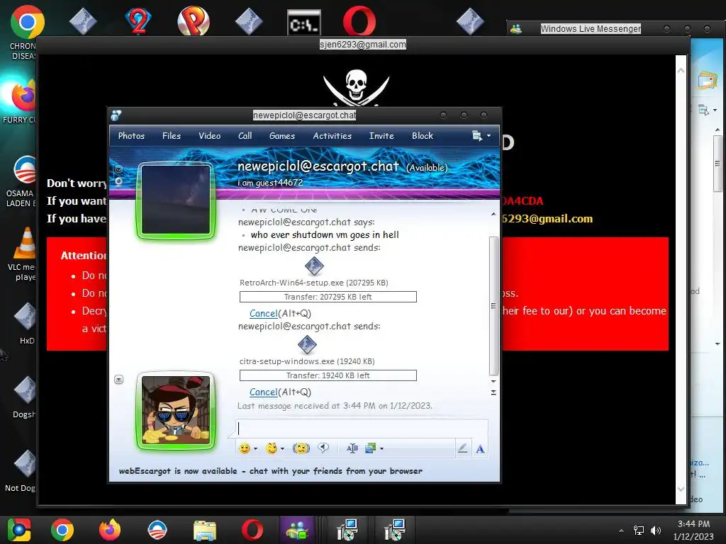Click webEscargot is now available banner
Viewport: 726px width, 544px height.
click(x=270, y=471)
